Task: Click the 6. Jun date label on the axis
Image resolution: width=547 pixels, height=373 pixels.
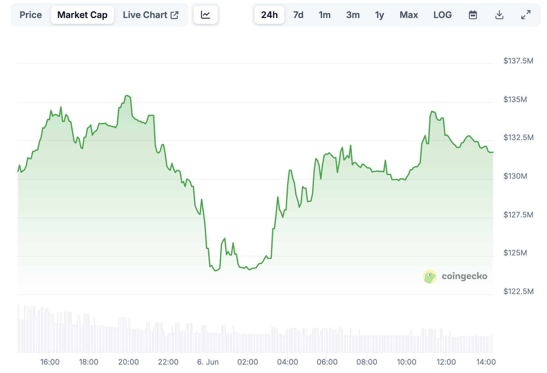Action: coord(208,362)
